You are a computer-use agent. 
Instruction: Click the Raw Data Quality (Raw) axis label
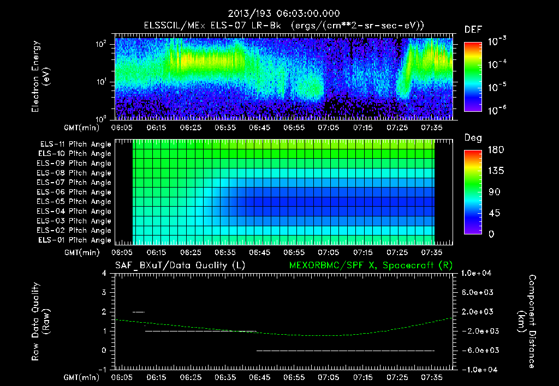pos(40,322)
